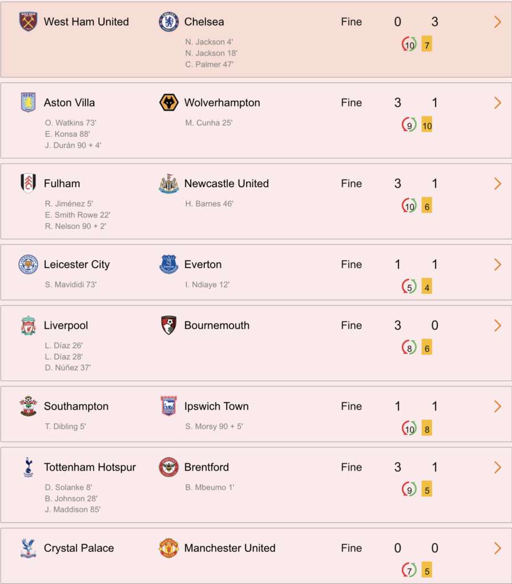Click the Bournemouth club logo
The height and width of the screenshot is (584, 512).
click(168, 325)
